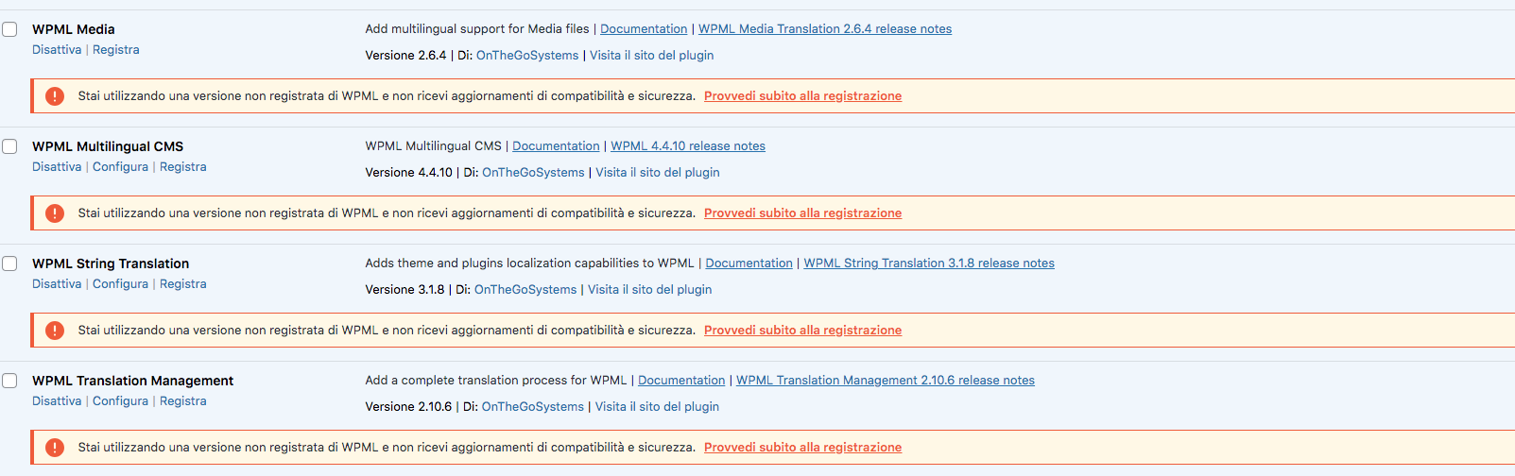The height and width of the screenshot is (476, 1515).
Task: Open WPML 4.4.10 release notes
Action: [x=688, y=146]
